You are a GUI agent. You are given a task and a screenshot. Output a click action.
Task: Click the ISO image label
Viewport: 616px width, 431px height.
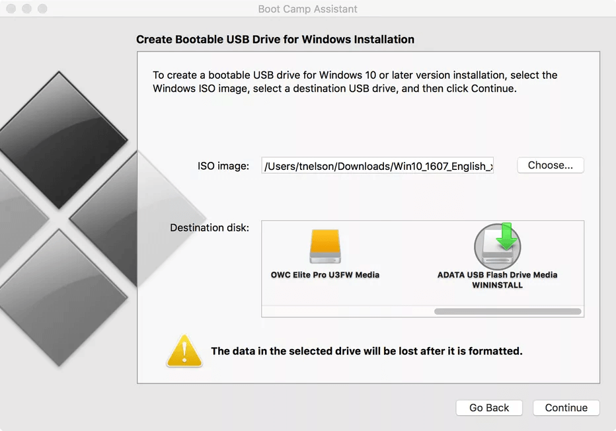(x=223, y=166)
